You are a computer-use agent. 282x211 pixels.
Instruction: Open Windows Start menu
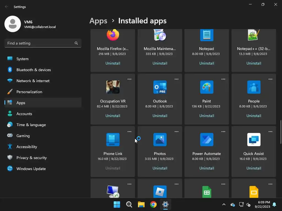coord(117,204)
